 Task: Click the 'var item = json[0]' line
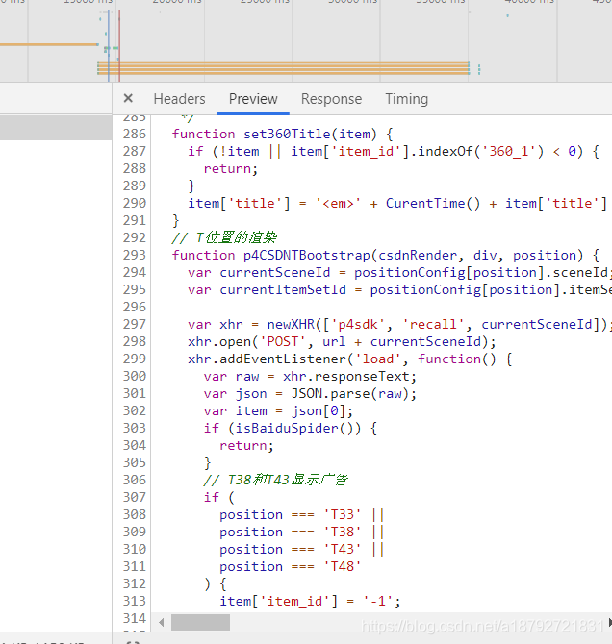278,411
